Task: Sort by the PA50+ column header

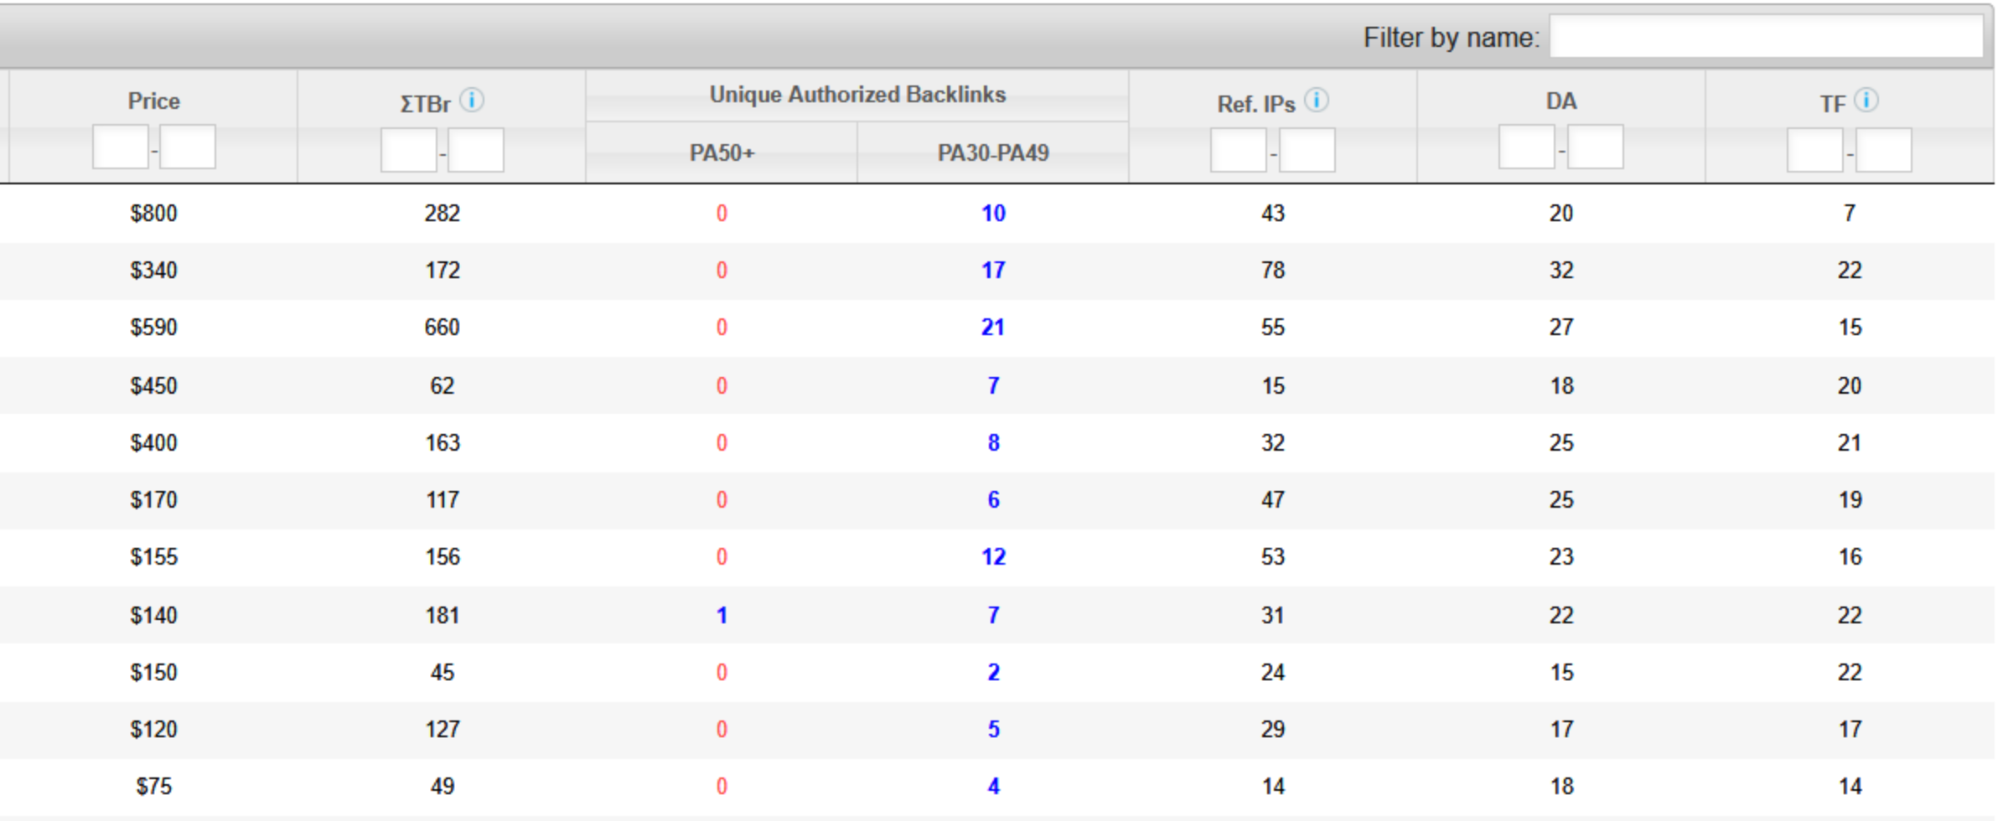Action: click(722, 152)
